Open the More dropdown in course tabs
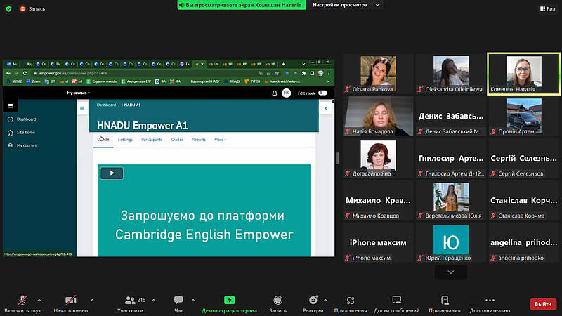 pos(221,140)
